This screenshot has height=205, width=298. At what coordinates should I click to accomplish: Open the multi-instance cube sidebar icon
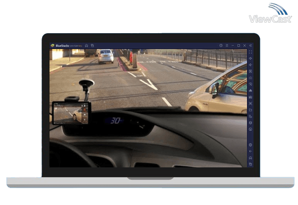click(250, 123)
